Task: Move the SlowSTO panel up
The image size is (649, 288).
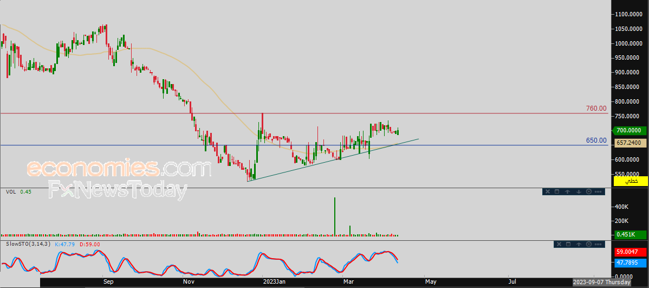Action: pyautogui.click(x=579, y=245)
